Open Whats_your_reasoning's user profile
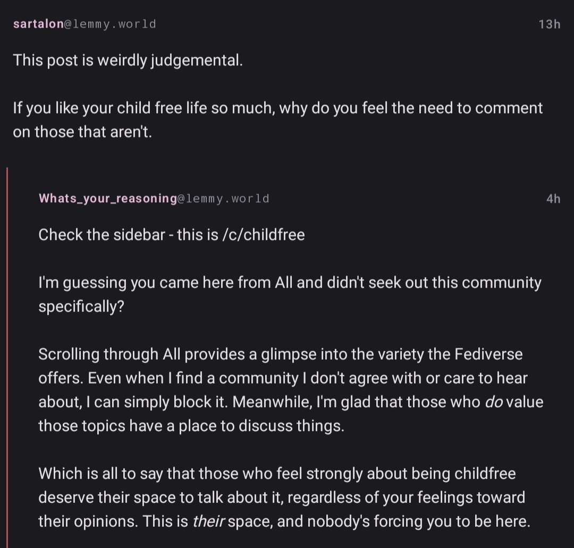This screenshot has height=548, width=574. [x=107, y=199]
